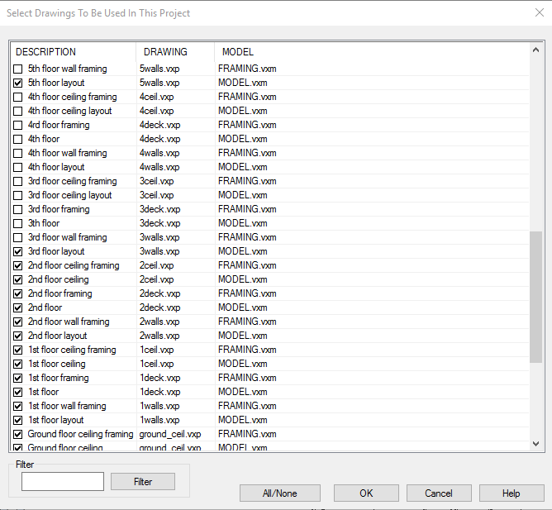Click the DRAWING column header

(175, 52)
